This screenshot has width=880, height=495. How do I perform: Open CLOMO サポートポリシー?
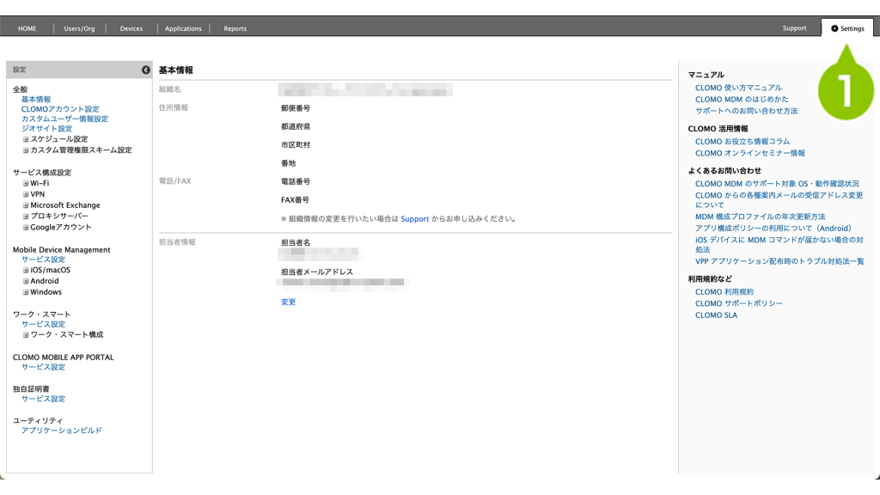tap(738, 303)
